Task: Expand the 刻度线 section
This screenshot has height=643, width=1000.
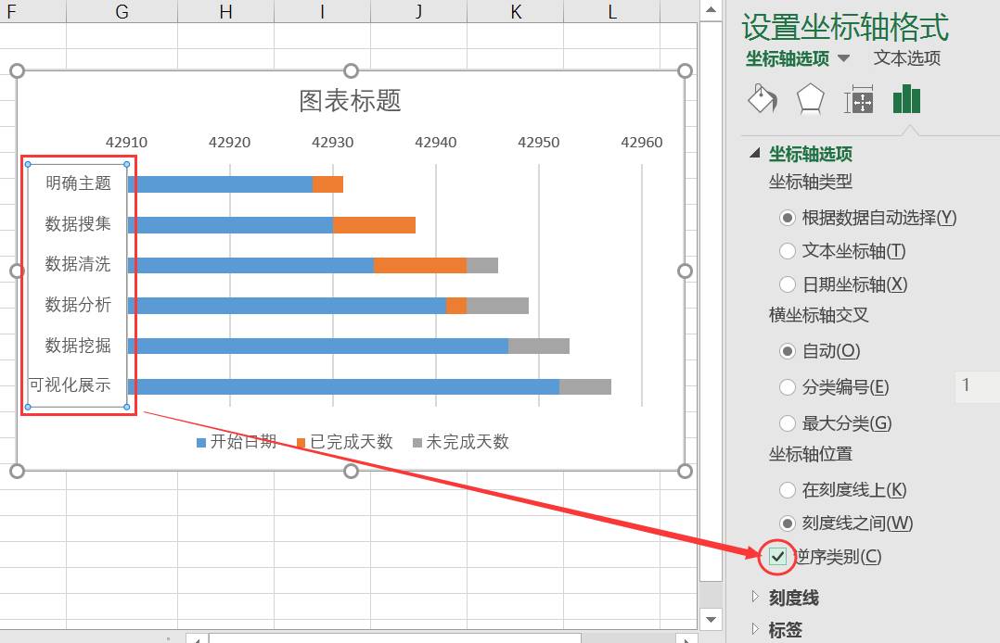Action: point(755,597)
